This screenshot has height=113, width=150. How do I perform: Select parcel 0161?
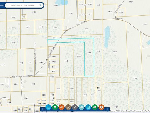(x=54, y=67)
